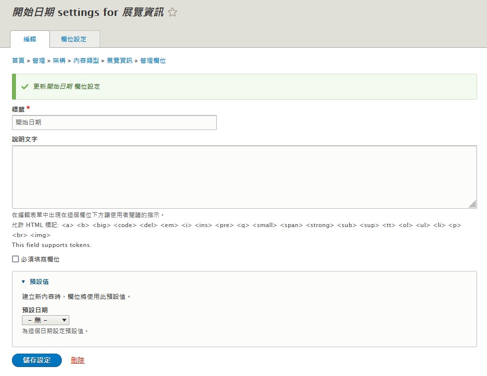The width and height of the screenshot is (487, 376).
Task: Click the 展覽資訊 breadcrumb link
Action: coord(120,61)
